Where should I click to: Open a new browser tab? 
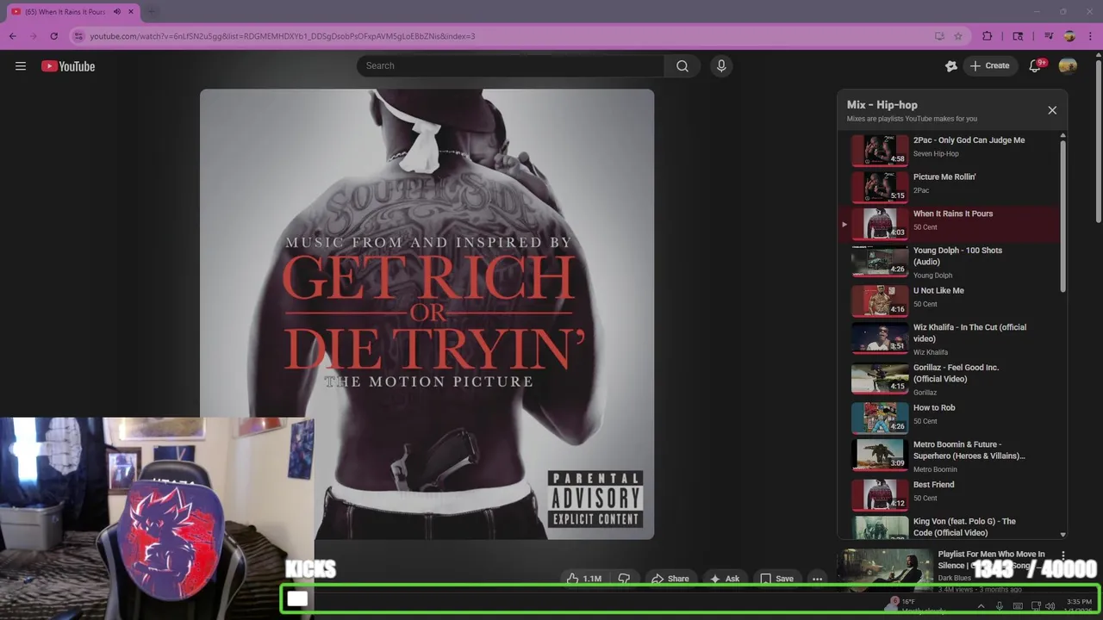pos(153,12)
